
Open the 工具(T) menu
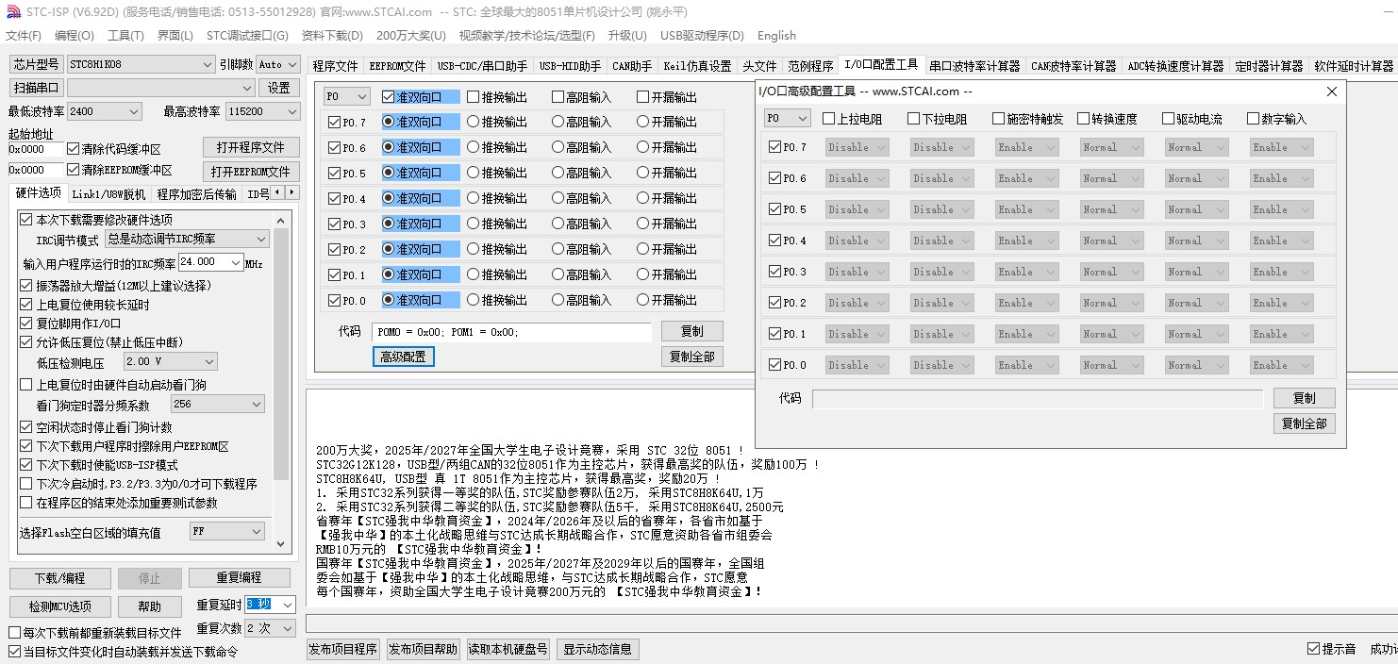coord(125,36)
